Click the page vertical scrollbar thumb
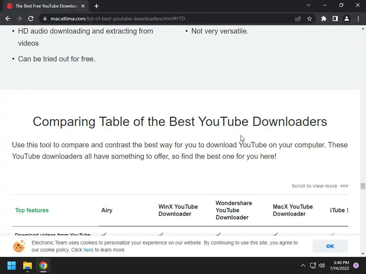This screenshot has width=366, height=274. [x=363, y=186]
